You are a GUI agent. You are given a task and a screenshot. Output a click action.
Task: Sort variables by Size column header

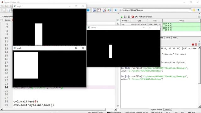pyautogui.click(x=155, y=21)
